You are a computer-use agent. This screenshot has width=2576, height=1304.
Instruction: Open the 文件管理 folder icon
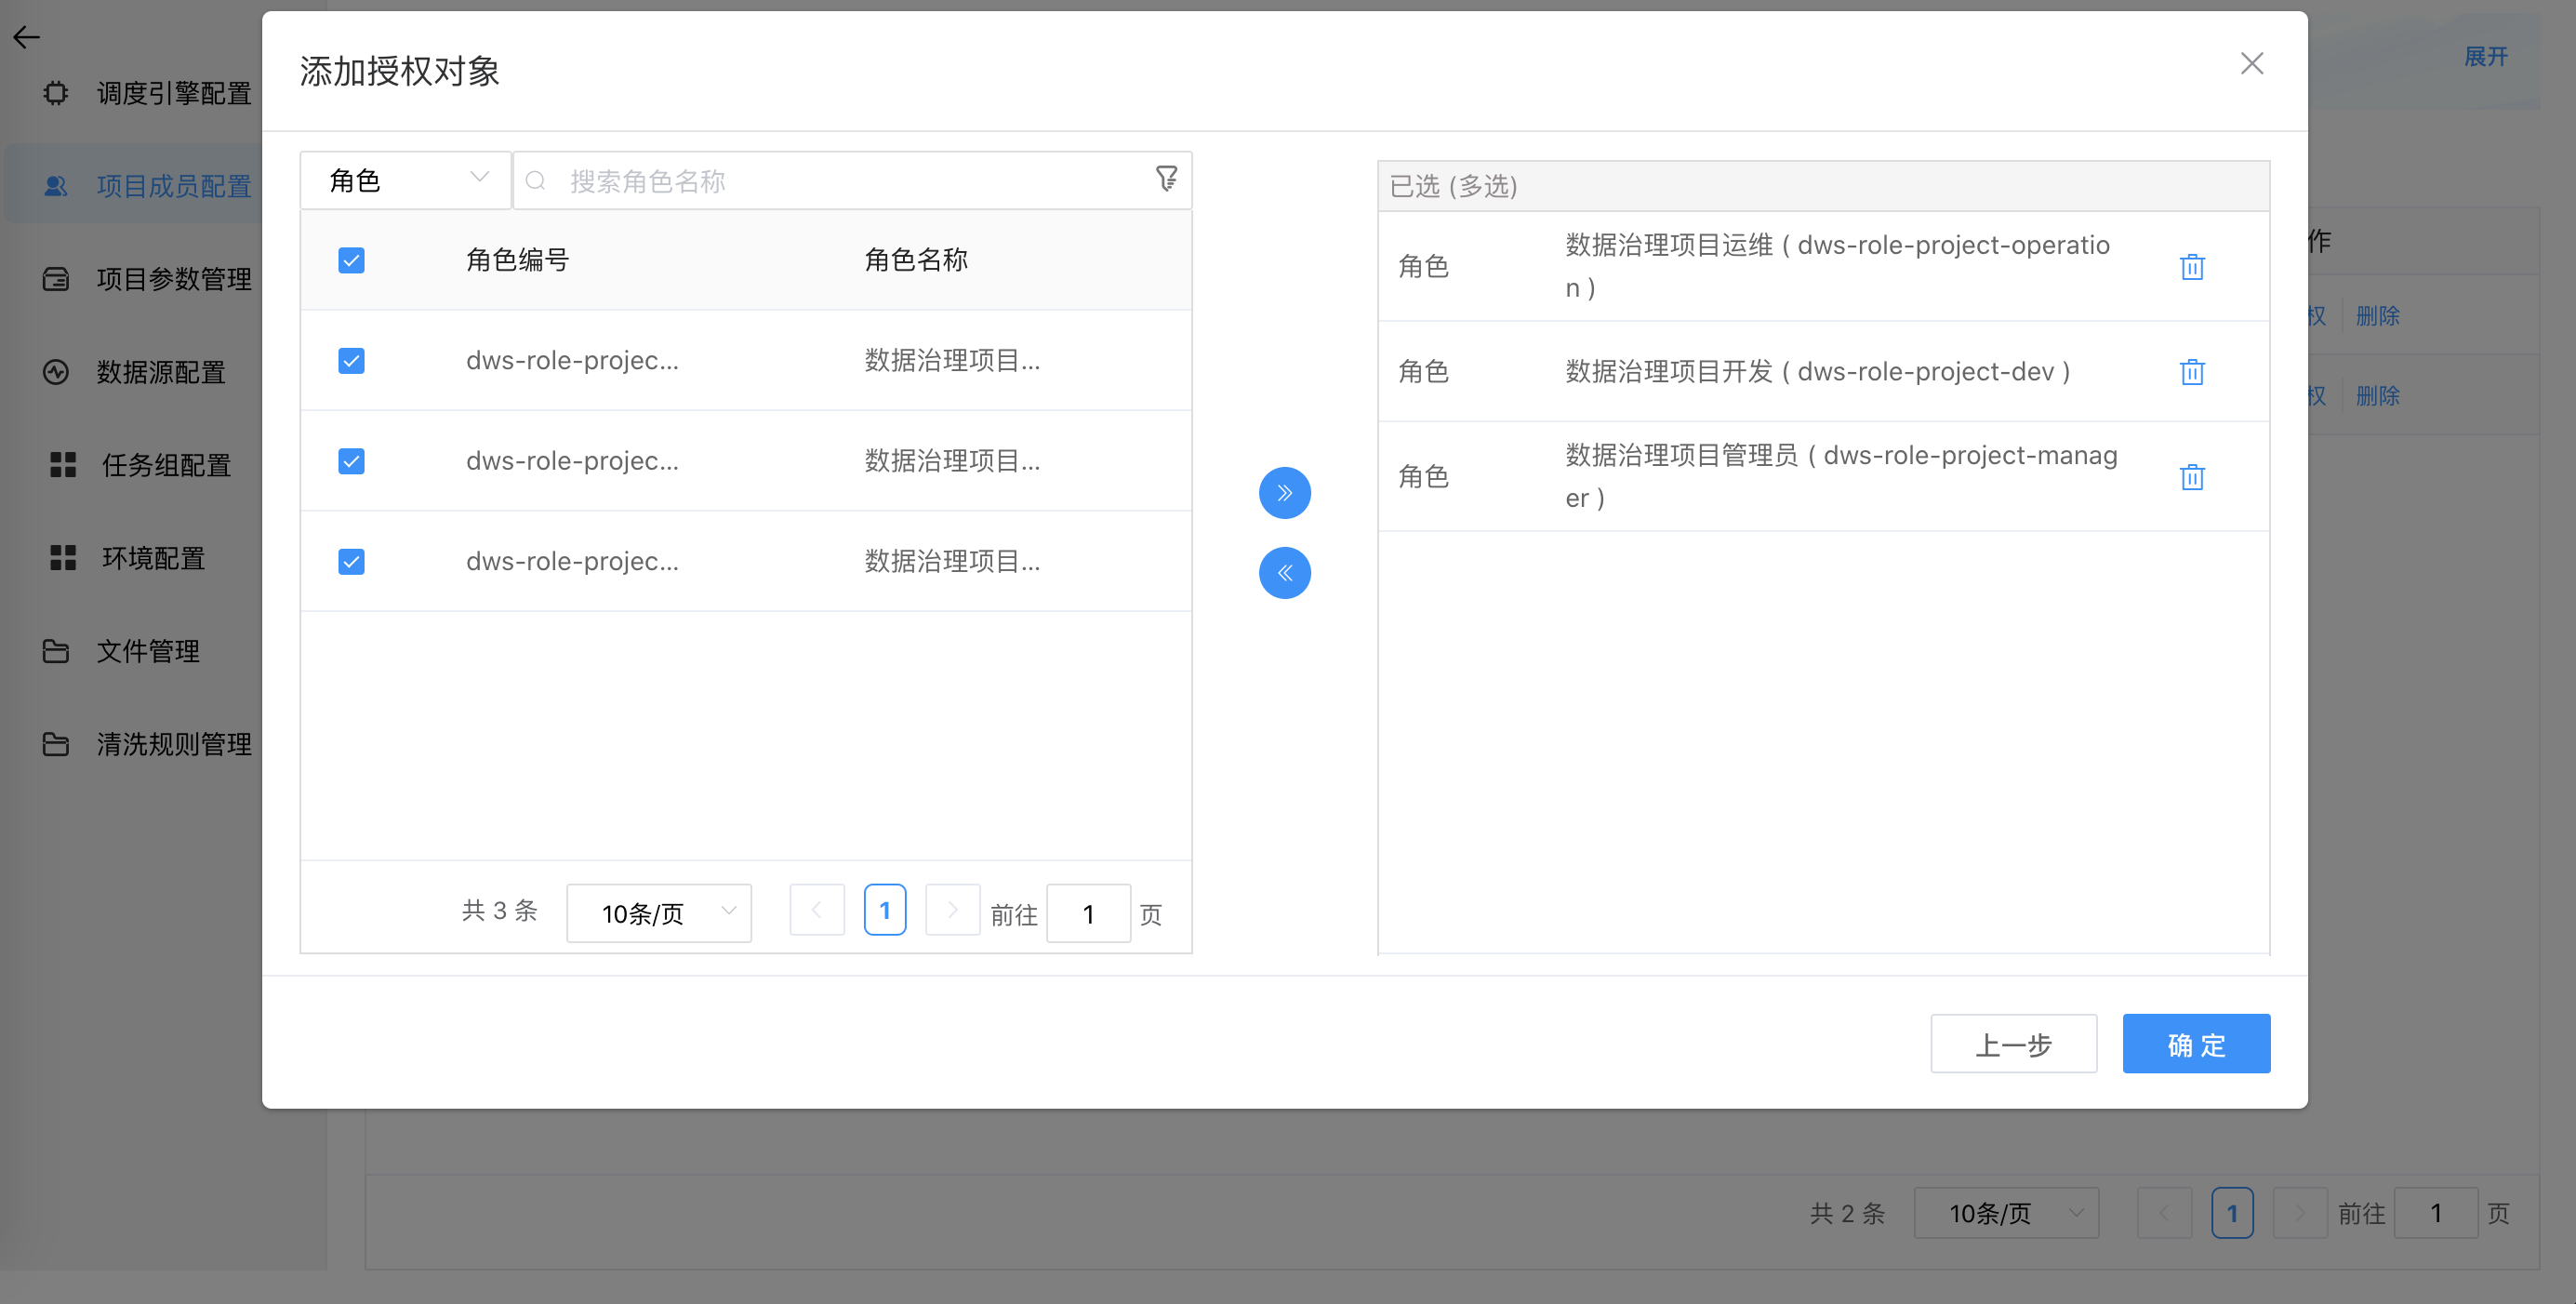[55, 650]
